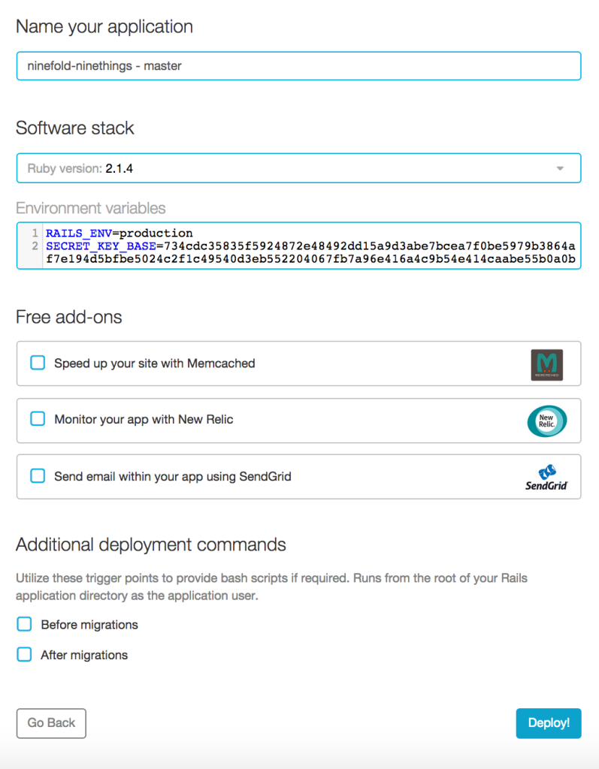Screen dimensions: 599x769
Task: Click the 'Send email within your app using SendGrid' label
Action: (173, 476)
